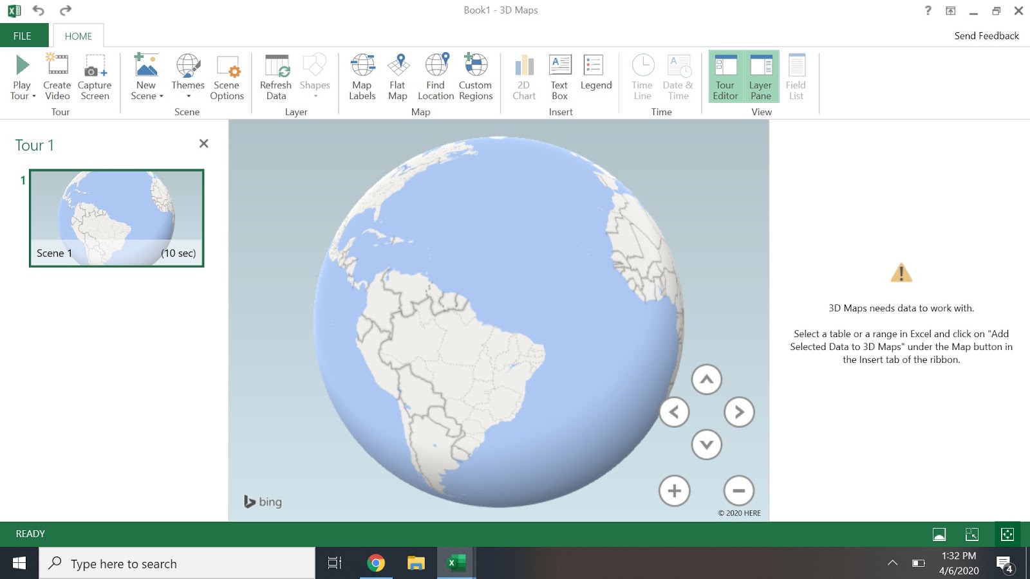
Task: Zoom out of the globe
Action: 739,491
